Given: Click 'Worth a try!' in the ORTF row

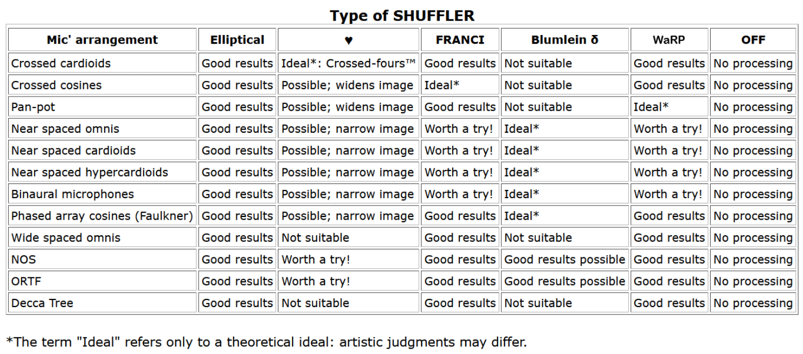Looking at the screenshot, I should pyautogui.click(x=316, y=281).
